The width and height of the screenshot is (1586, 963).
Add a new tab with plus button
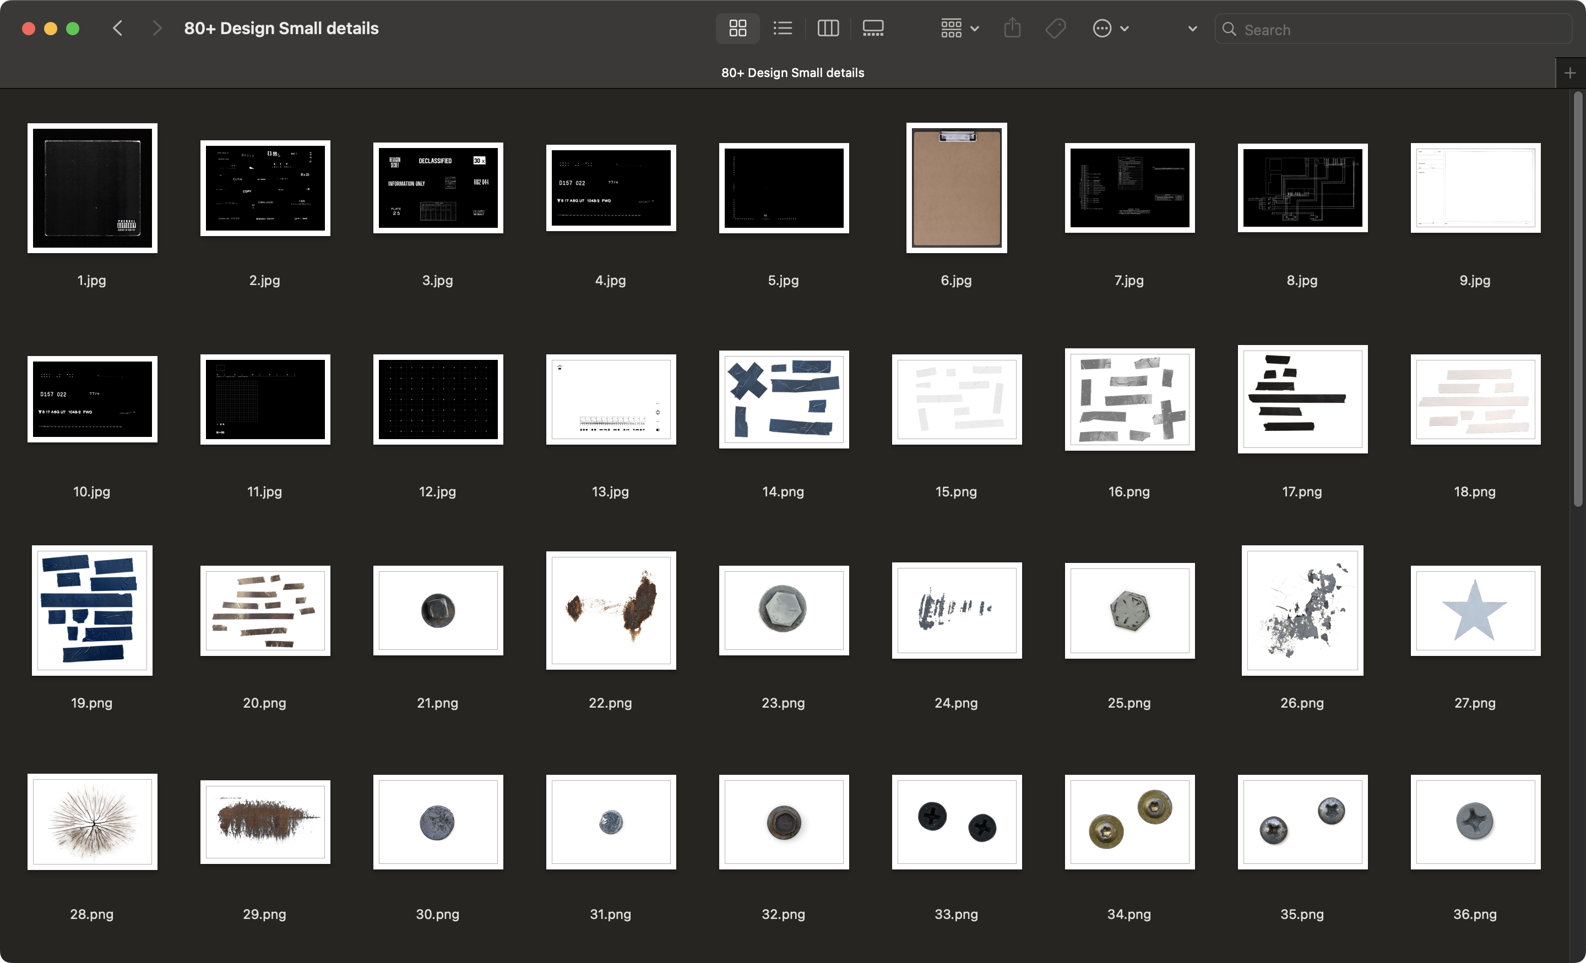coord(1570,73)
